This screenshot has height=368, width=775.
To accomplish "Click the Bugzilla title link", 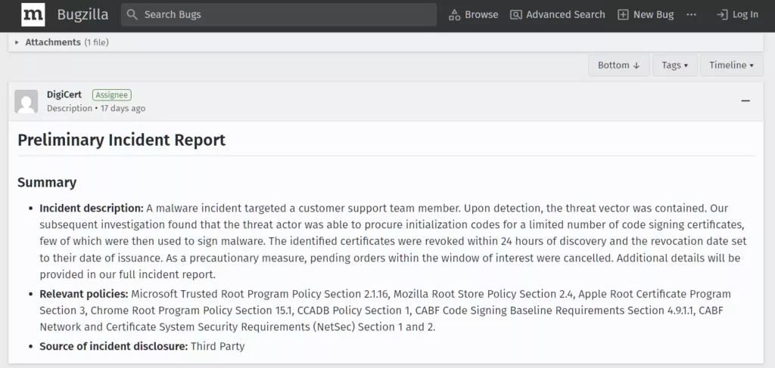I will click(x=82, y=15).
